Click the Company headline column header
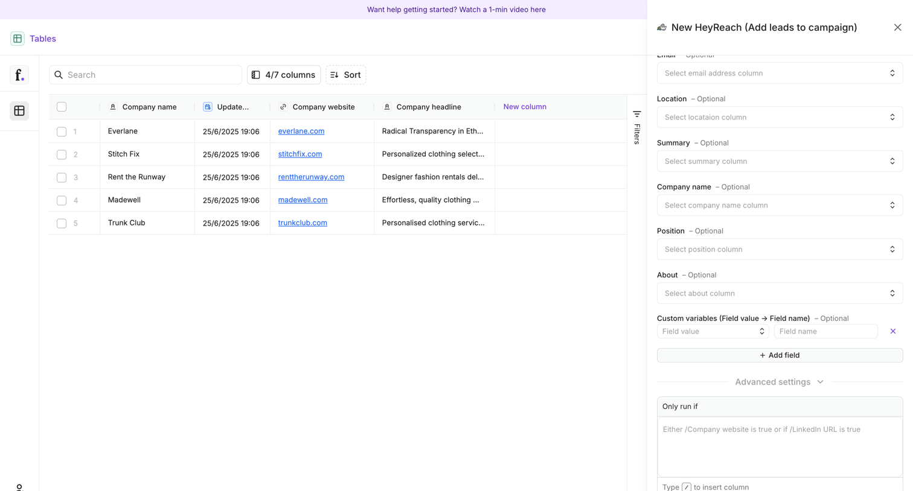 [x=434, y=107]
